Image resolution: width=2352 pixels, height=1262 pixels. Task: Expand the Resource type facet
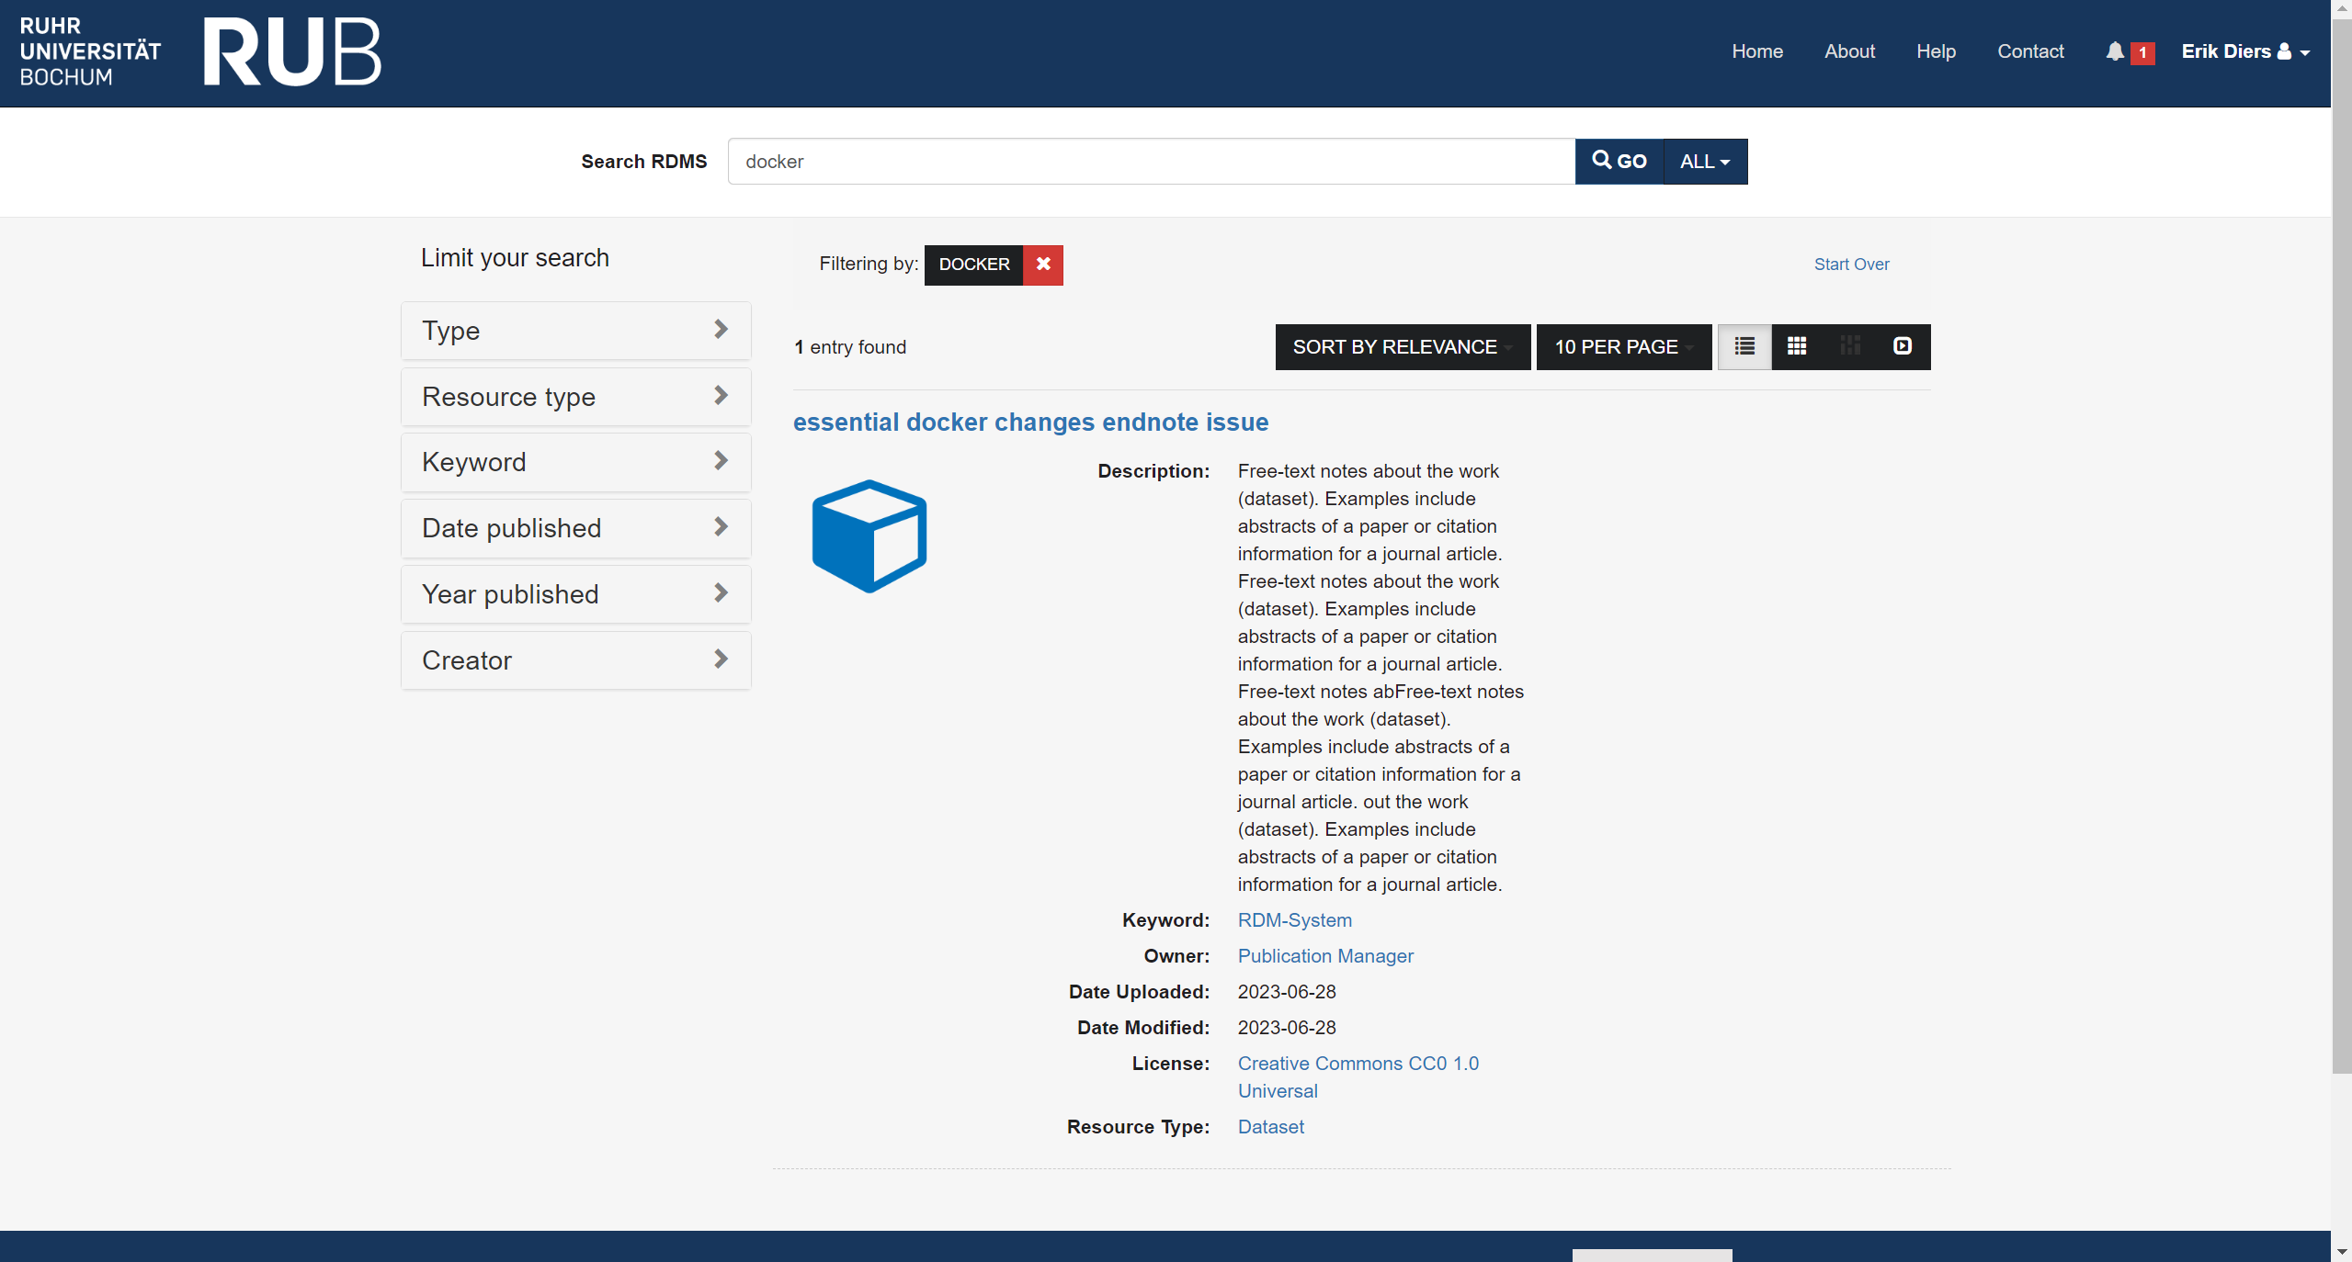coord(576,397)
